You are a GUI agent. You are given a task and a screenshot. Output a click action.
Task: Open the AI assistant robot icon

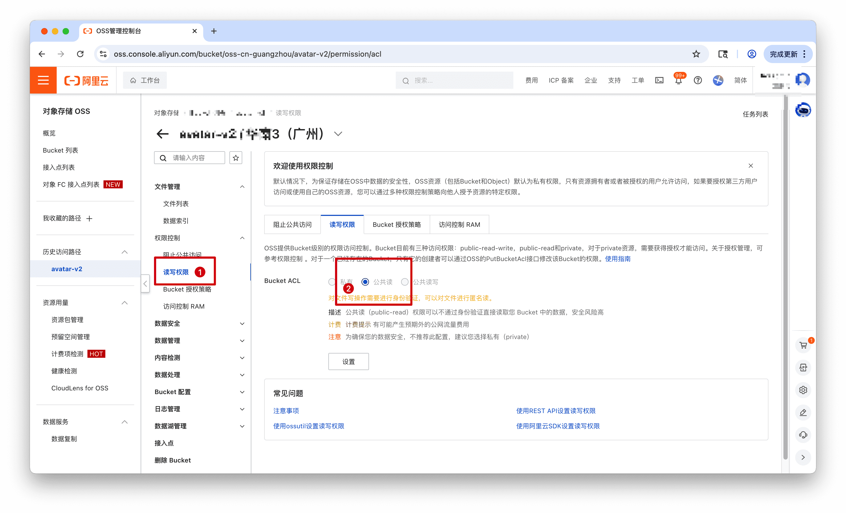point(803,110)
